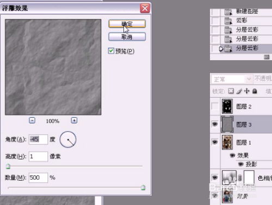Image resolution: width=272 pixels, height=205 pixels.
Task: Click the history state marker arrow on highlighted row
Action: (x=221, y=49)
